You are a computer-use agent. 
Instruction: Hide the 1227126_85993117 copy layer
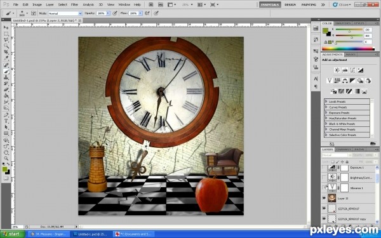point(324,219)
